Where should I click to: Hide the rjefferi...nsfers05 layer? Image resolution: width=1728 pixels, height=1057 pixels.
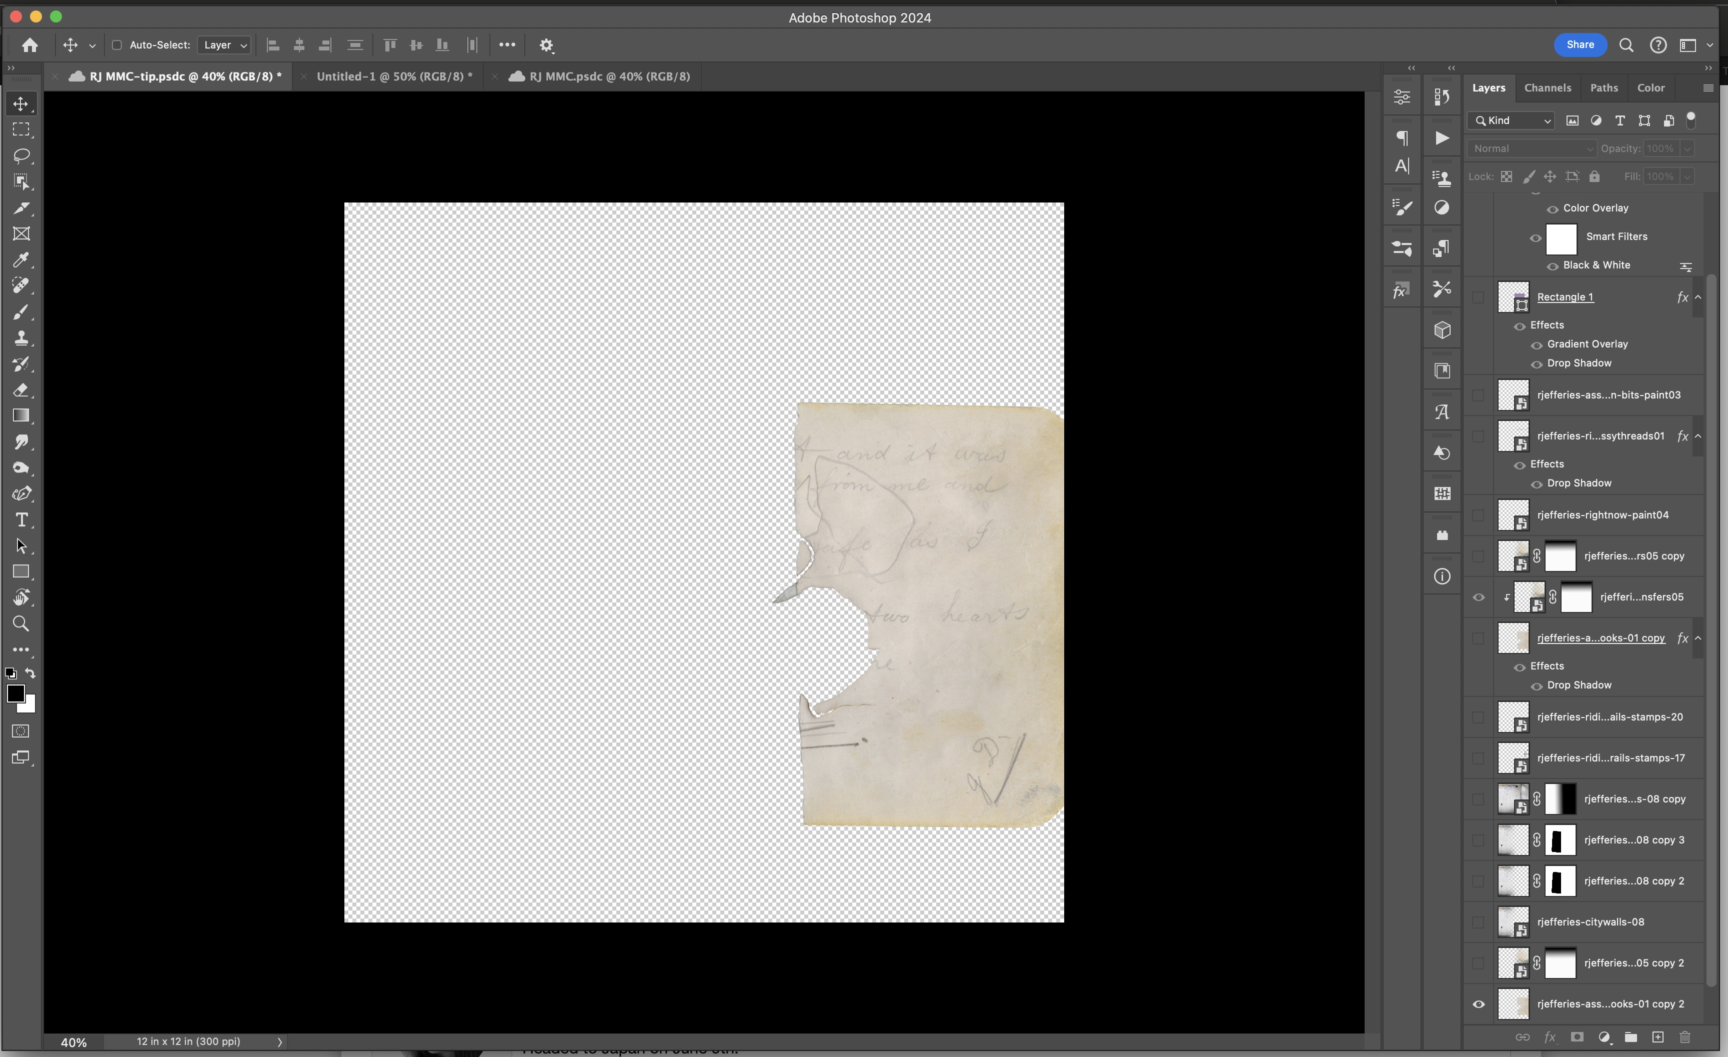point(1479,597)
